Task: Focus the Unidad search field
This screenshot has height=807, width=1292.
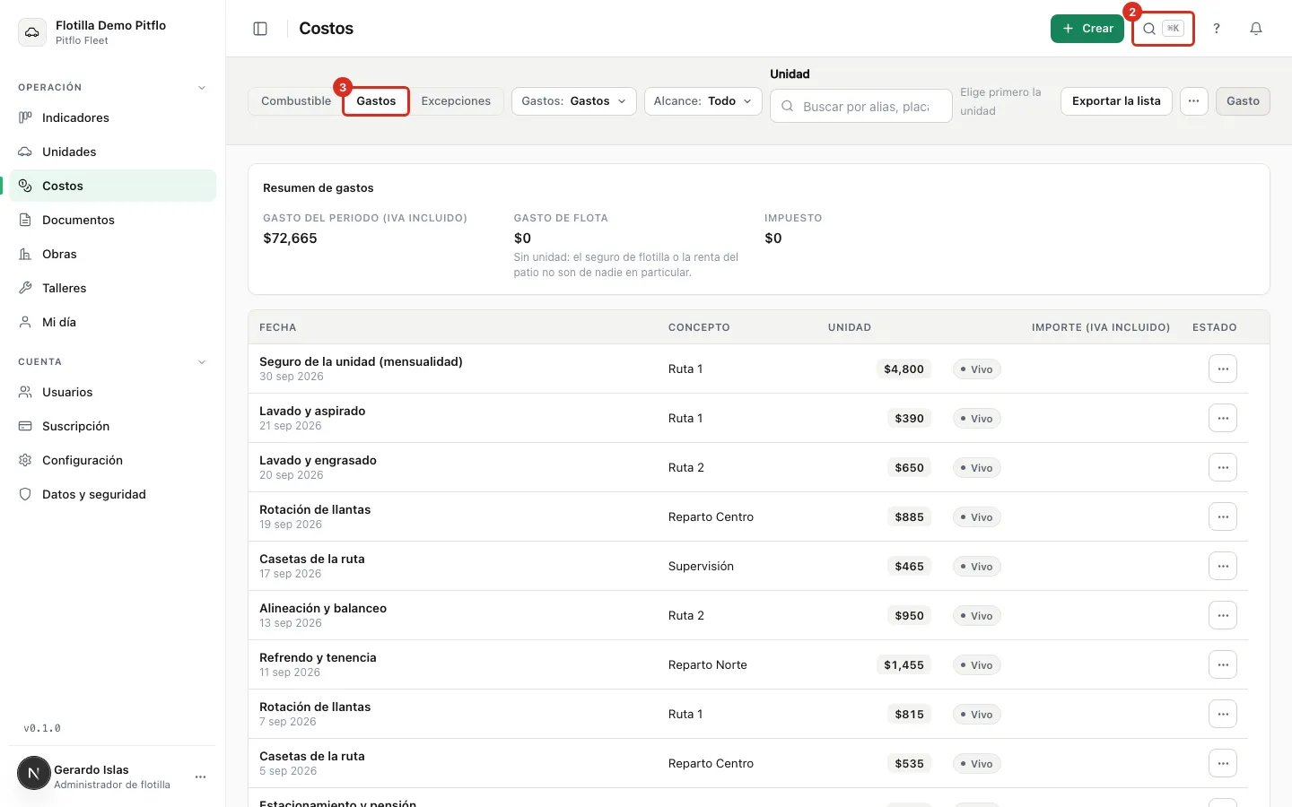Action: click(861, 106)
